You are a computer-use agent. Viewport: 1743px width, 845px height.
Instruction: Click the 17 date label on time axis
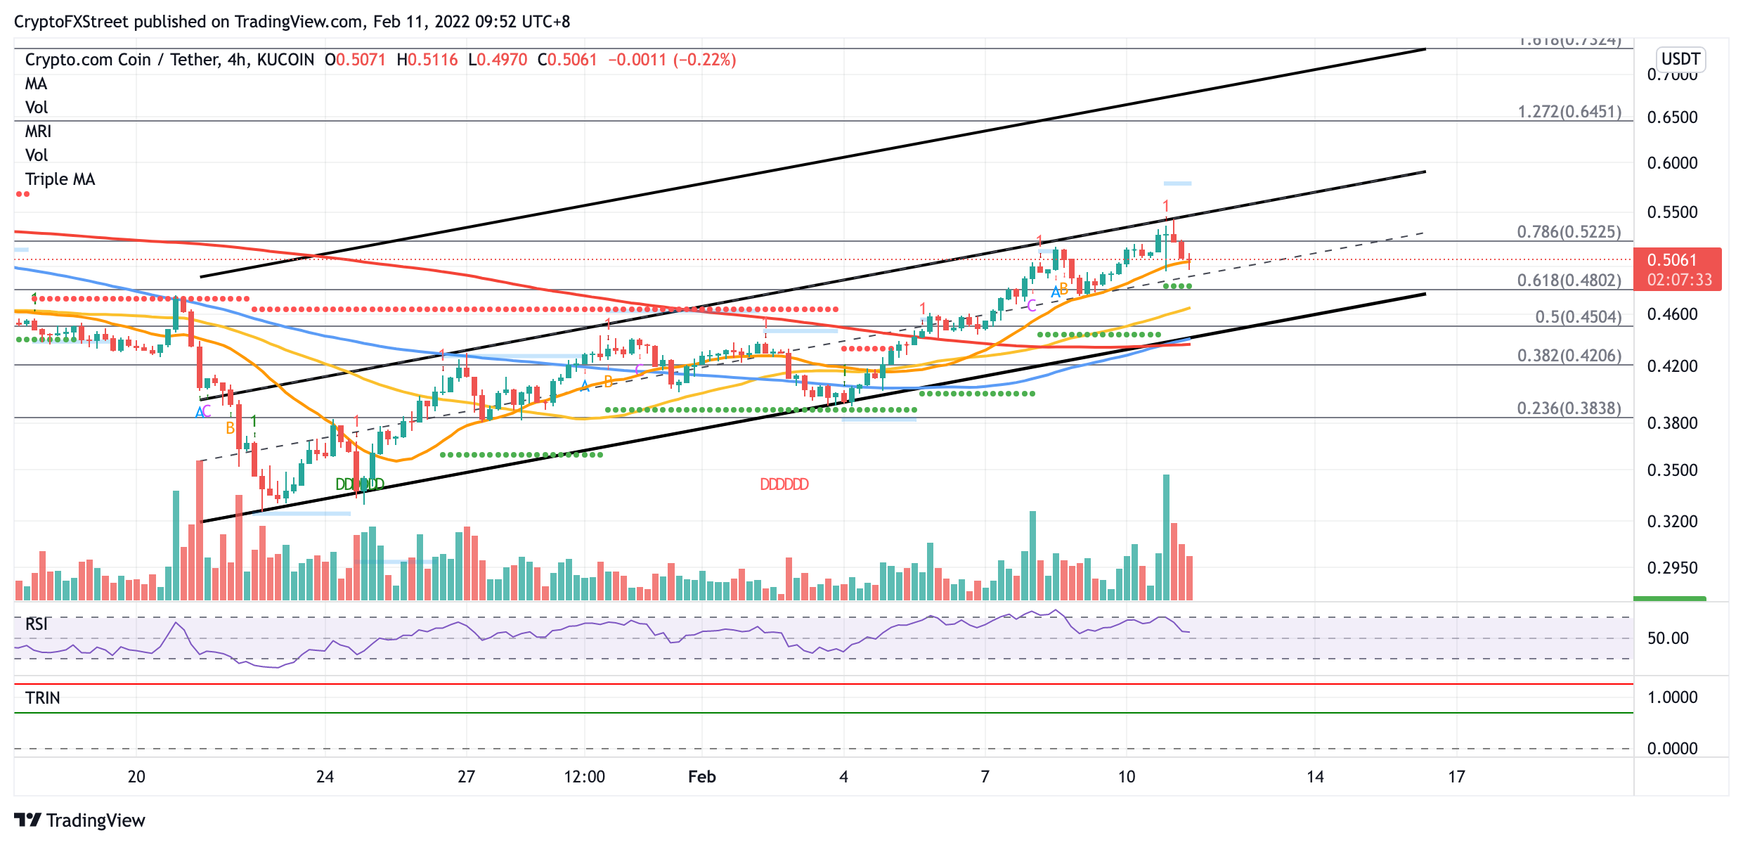tap(1456, 777)
